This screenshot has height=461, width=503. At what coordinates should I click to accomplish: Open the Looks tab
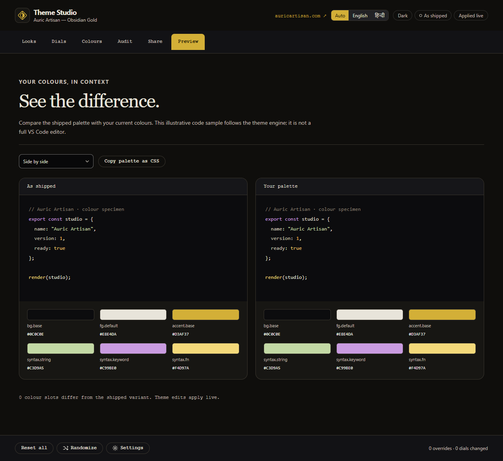tap(29, 42)
